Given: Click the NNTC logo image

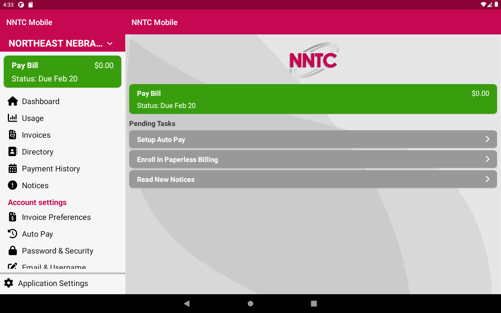Looking at the screenshot, I should [x=314, y=60].
